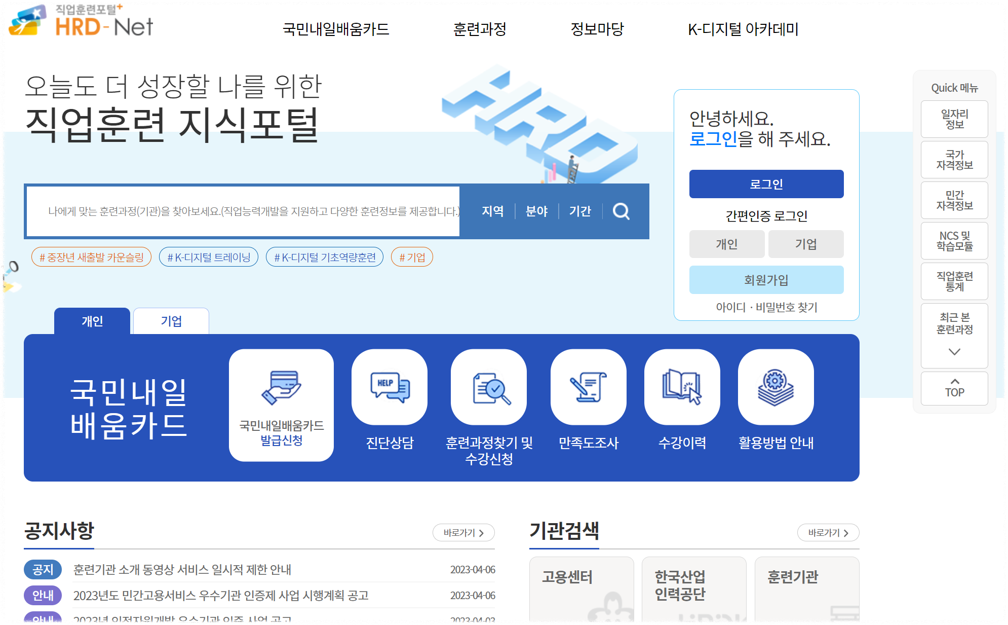
Task: Open 정보마당 top menu
Action: (x=597, y=29)
